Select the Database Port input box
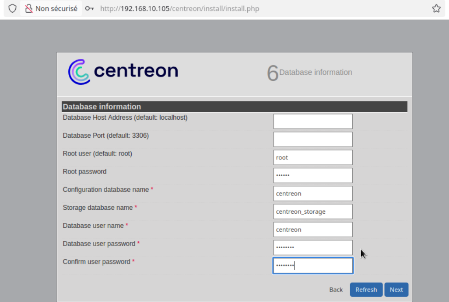The height and width of the screenshot is (302, 449). tap(312, 139)
